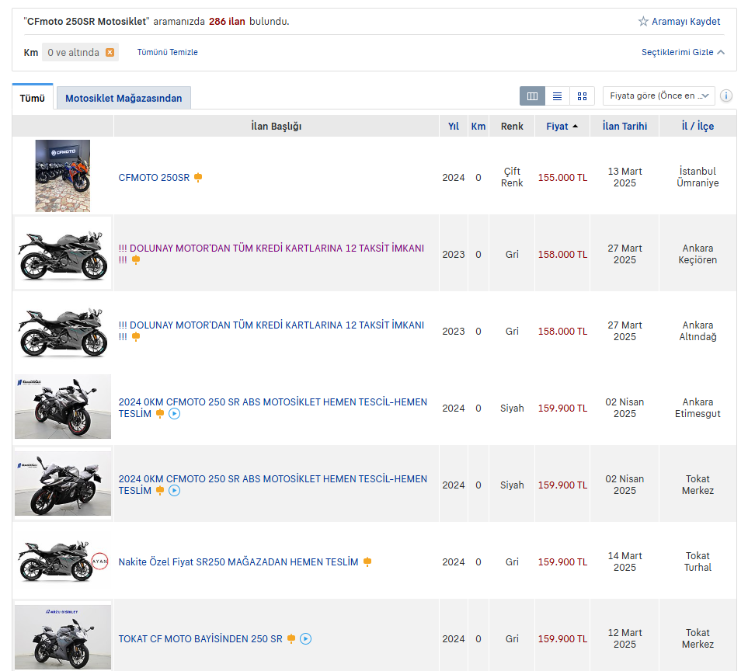The width and height of the screenshot is (748, 671).
Task: Click 'Ankara Etimesgut' location cell
Action: (x=698, y=407)
